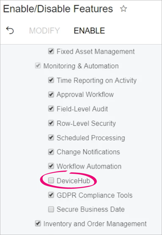Toggle the Monitoring & Automation checkbox
This screenshot has width=162, height=235.
[38, 66]
